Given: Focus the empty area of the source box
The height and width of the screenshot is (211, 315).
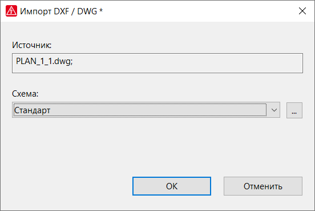Looking at the screenshot, I should (187, 63).
